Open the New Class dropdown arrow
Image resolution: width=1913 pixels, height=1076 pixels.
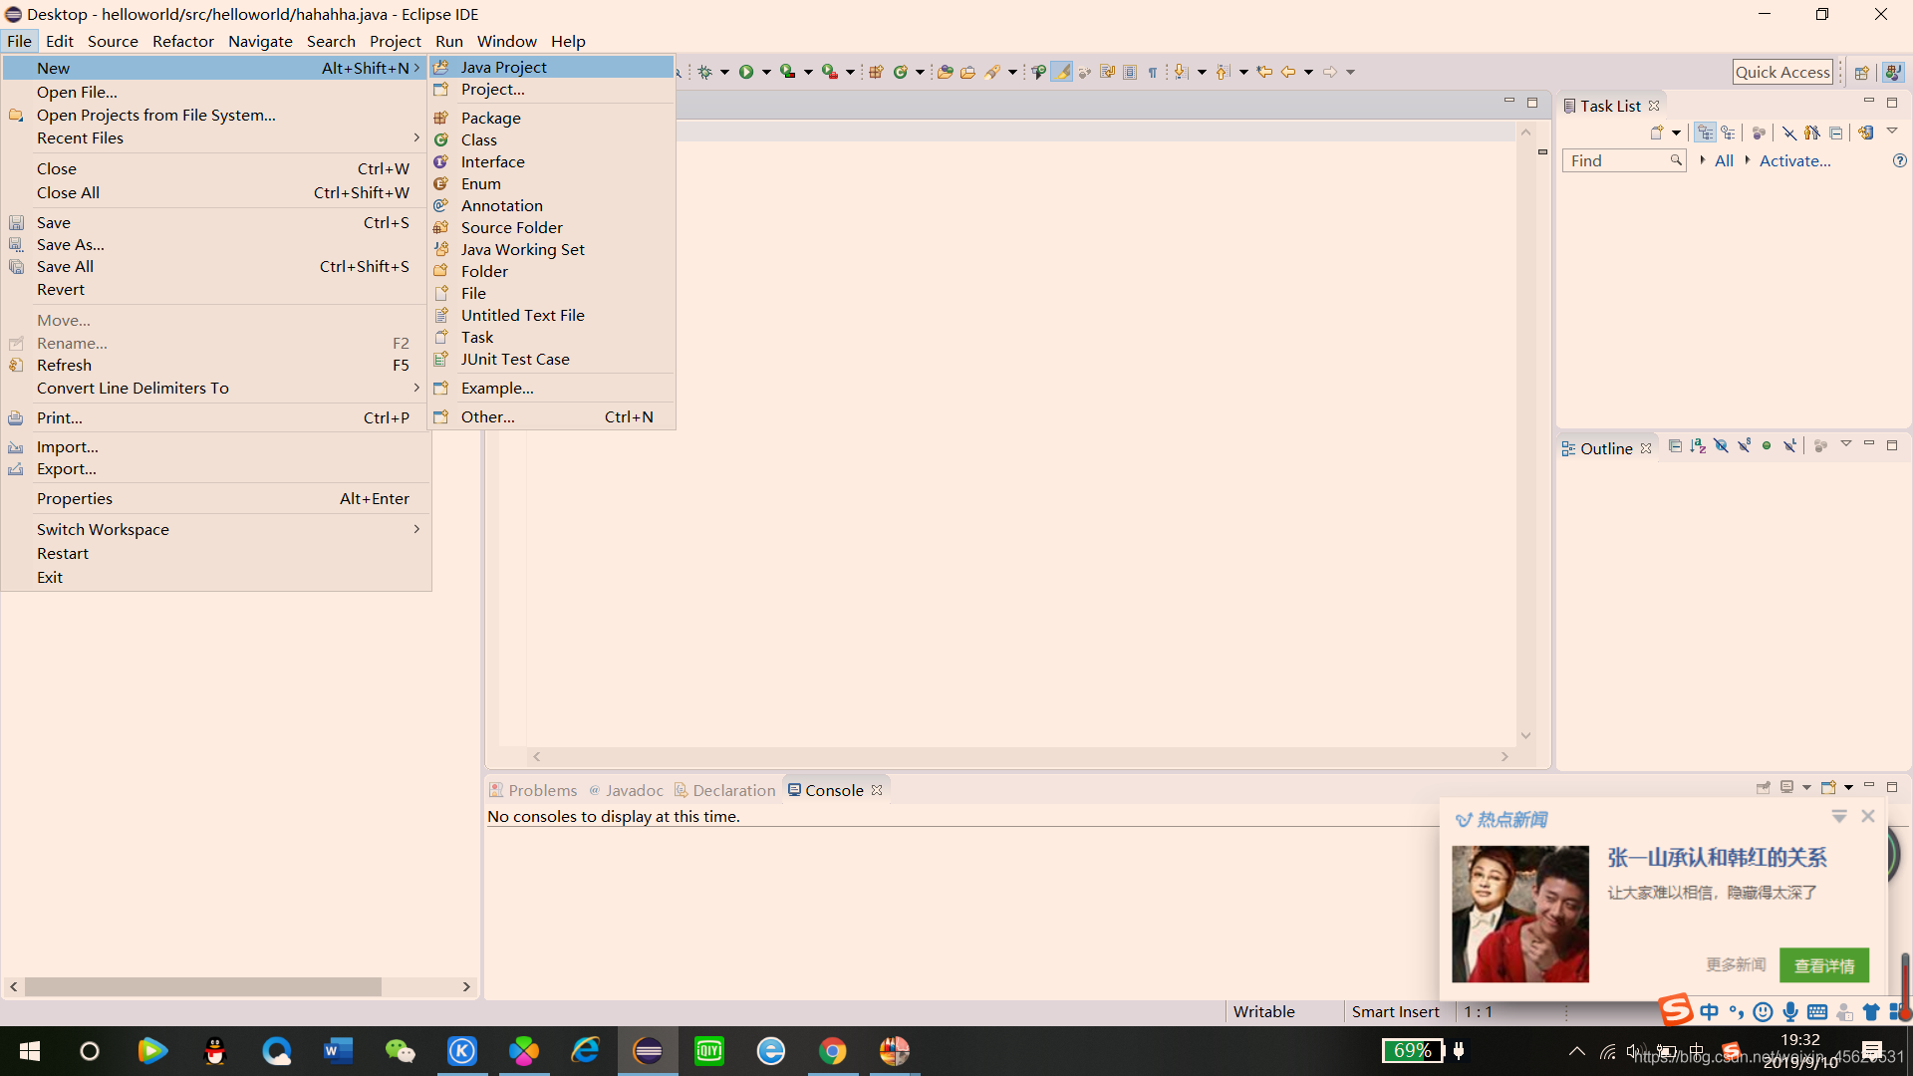coord(920,72)
